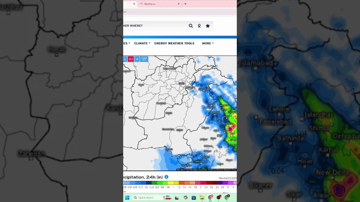Select the GFS weather model
This screenshot has width=360, height=202.
130,59
